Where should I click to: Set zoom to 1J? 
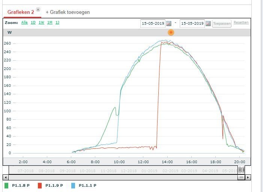(x=57, y=22)
